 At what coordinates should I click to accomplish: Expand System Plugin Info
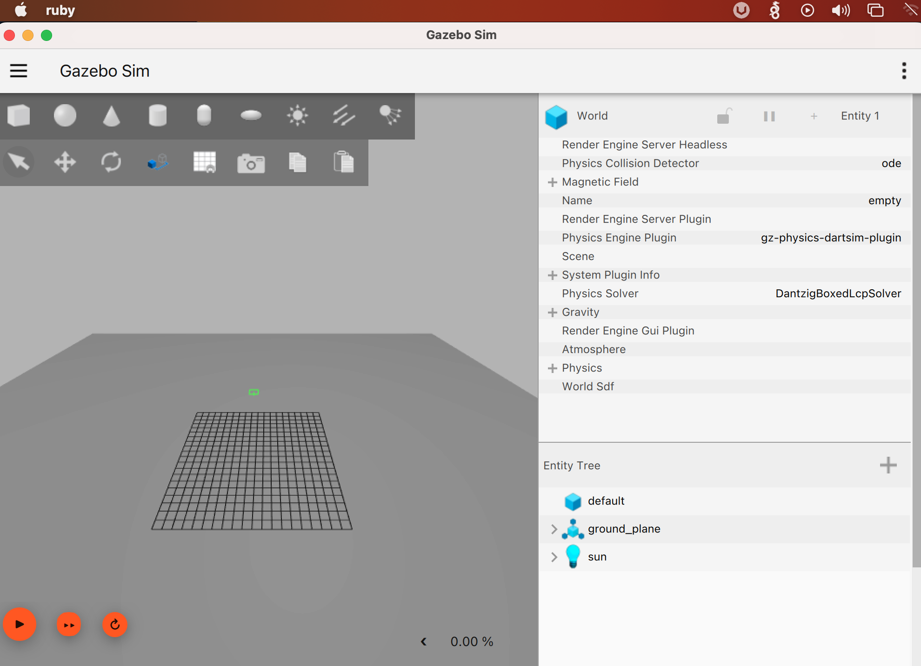(552, 275)
